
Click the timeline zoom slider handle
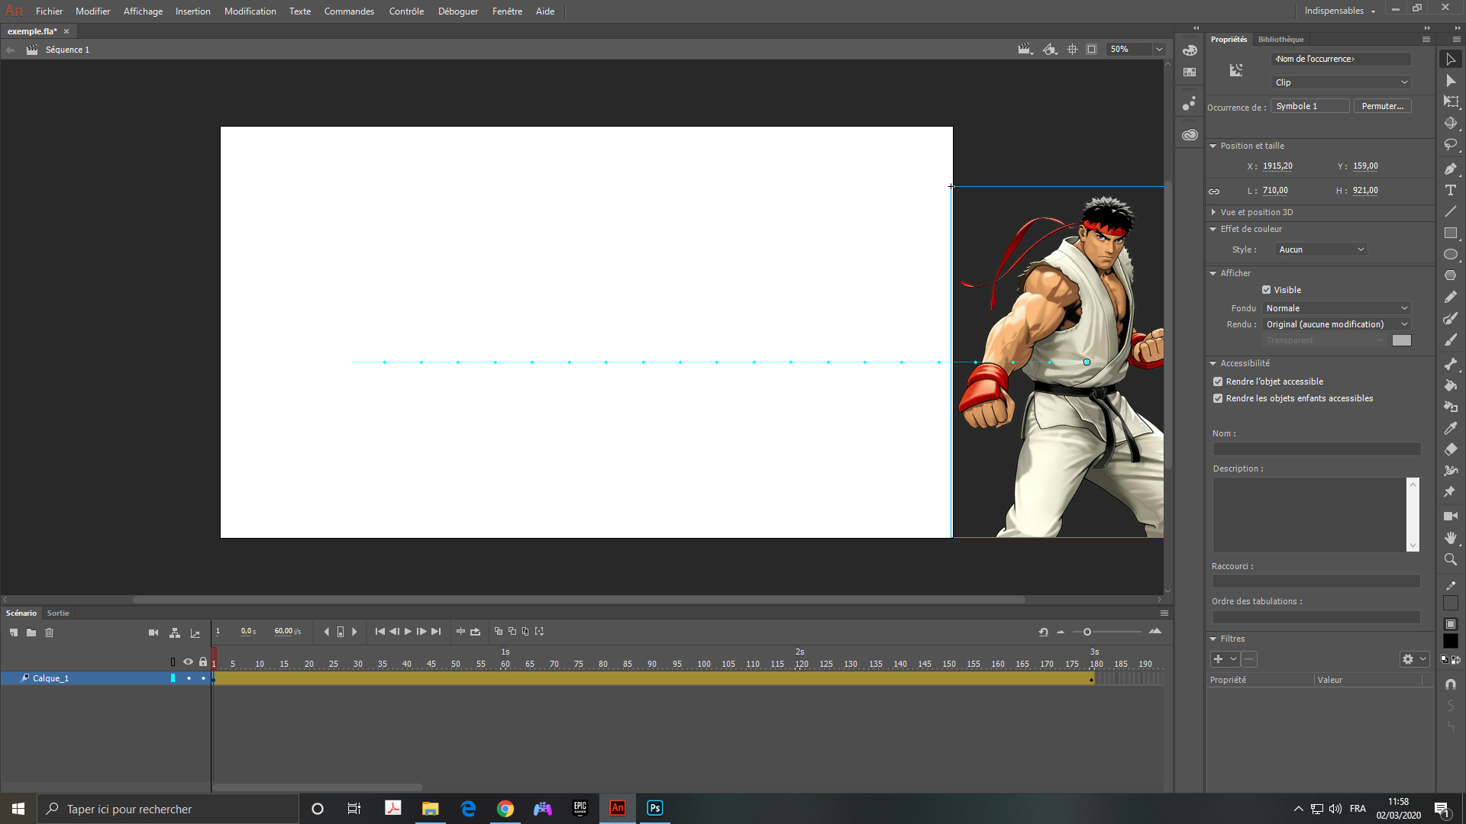tap(1087, 632)
